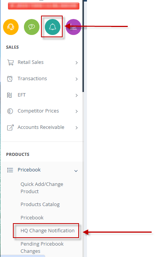The width and height of the screenshot is (158, 257).
Task: Click the Competitor Prices coin icon
Action: point(10,111)
